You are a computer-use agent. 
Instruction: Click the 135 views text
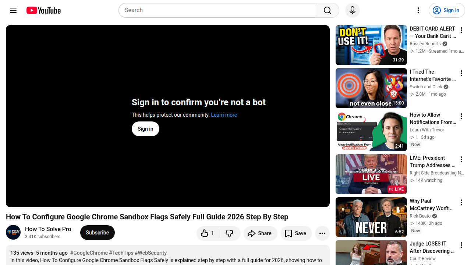click(22, 253)
